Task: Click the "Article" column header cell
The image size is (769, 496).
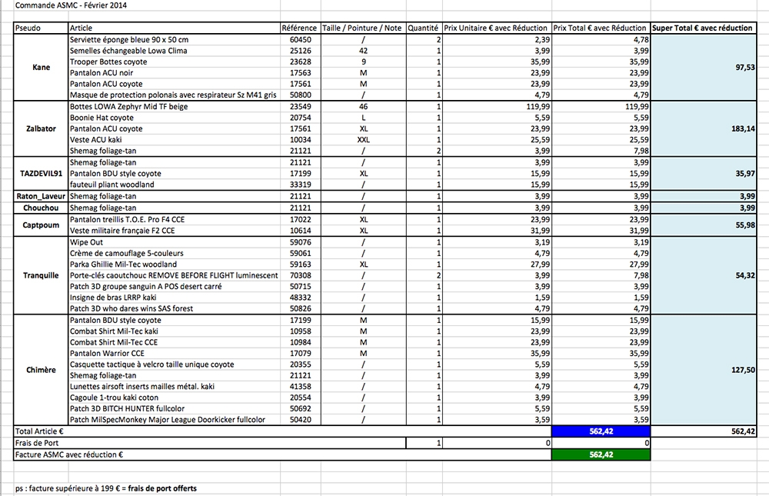Action: 173,28
